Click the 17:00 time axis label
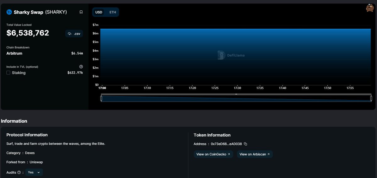Viewport: 377px width, 178px height. tap(102, 88)
